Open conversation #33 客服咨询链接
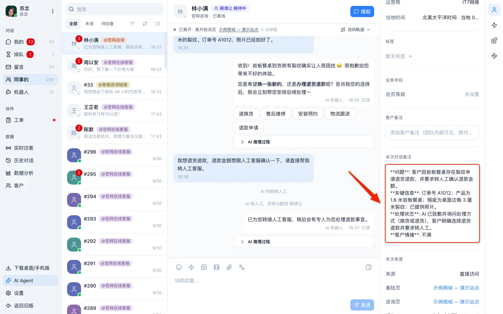503x314 pixels. 114,88
